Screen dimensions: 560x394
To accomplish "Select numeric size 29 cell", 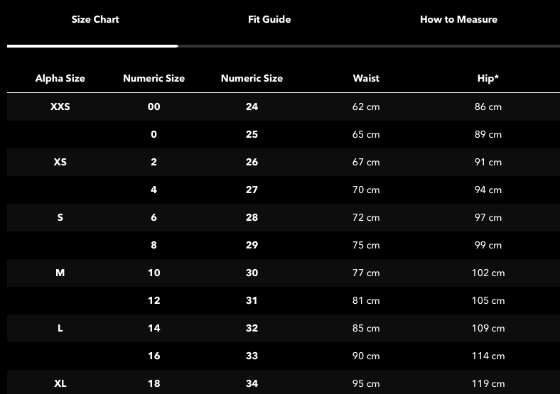I will pyautogui.click(x=252, y=245).
